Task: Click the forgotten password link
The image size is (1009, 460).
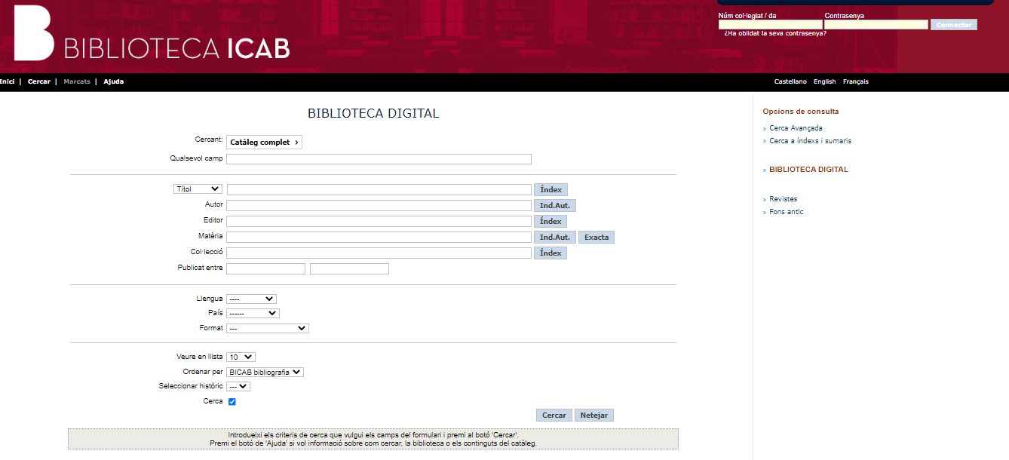Action: (x=774, y=33)
